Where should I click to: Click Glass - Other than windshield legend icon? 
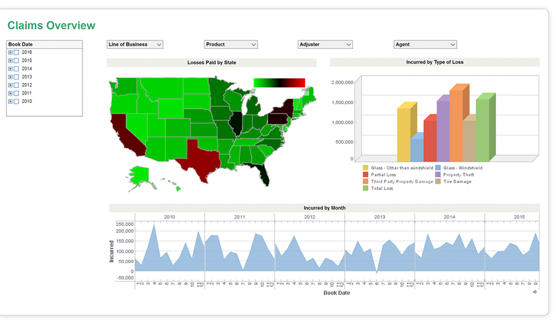[366, 168]
